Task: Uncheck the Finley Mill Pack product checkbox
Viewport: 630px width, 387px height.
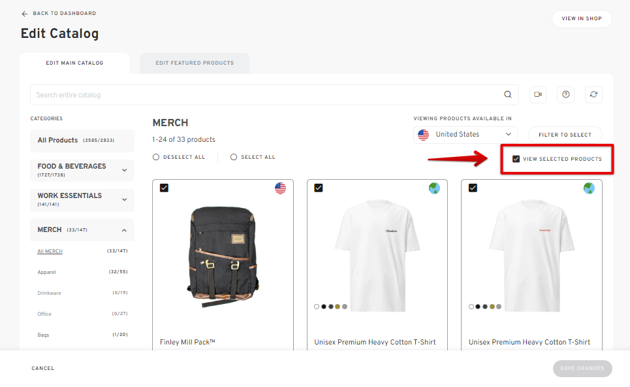Action: [164, 188]
